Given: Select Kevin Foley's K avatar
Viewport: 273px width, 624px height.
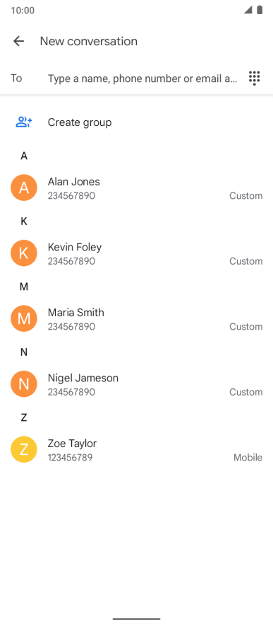Looking at the screenshot, I should coord(24,253).
